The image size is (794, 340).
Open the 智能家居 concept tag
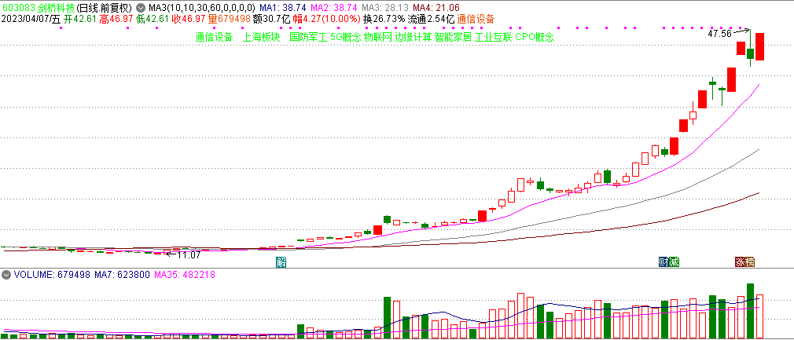pyautogui.click(x=453, y=37)
